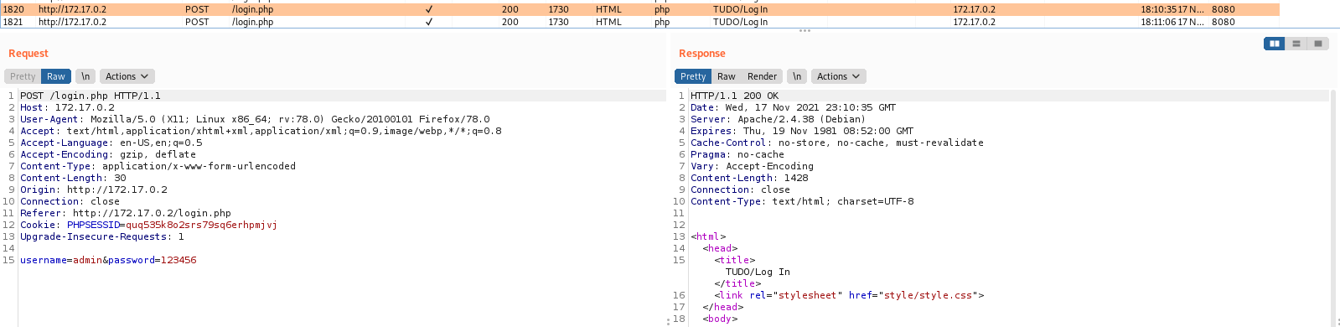Open the Render tab in Response
This screenshot has width=1340, height=327.
pos(762,76)
